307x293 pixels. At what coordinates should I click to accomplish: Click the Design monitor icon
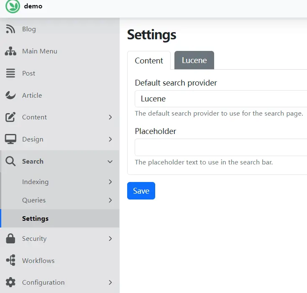click(10, 139)
